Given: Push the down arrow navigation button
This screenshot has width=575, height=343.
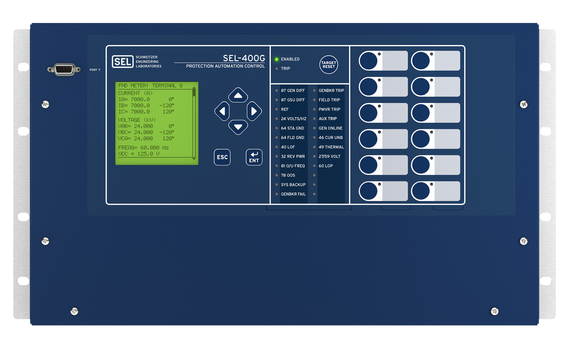Looking at the screenshot, I should click(x=238, y=127).
